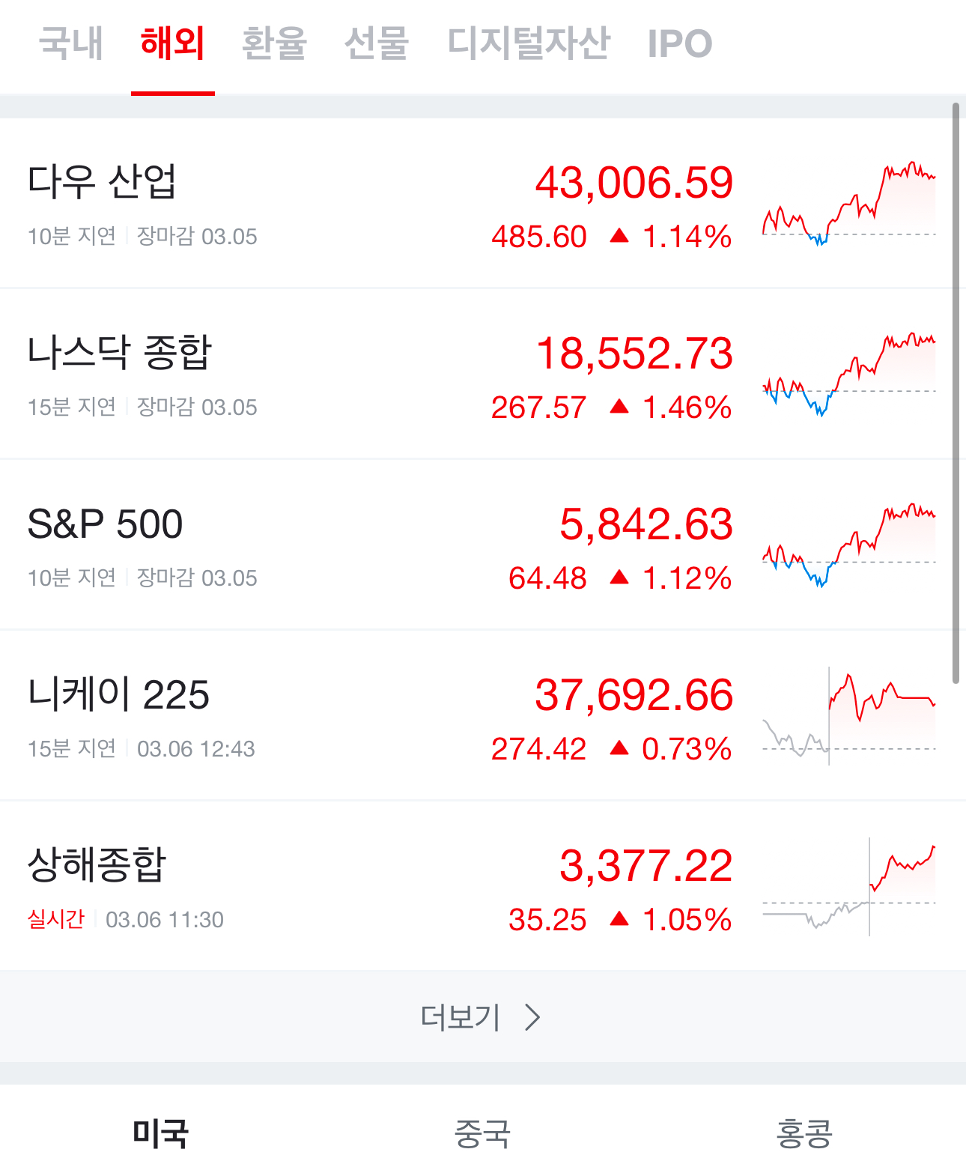This screenshot has height=1176, width=966.
Task: Open the 다우 산업 mini chart
Action: point(849,203)
